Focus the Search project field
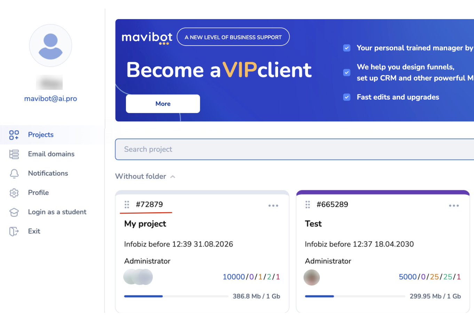This screenshot has height=318, width=474. pyautogui.click(x=294, y=149)
